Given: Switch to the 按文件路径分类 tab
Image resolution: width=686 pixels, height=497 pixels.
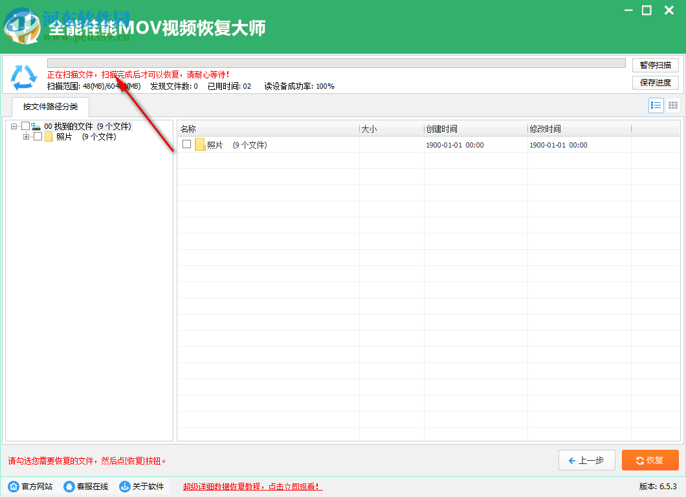Looking at the screenshot, I should [49, 107].
